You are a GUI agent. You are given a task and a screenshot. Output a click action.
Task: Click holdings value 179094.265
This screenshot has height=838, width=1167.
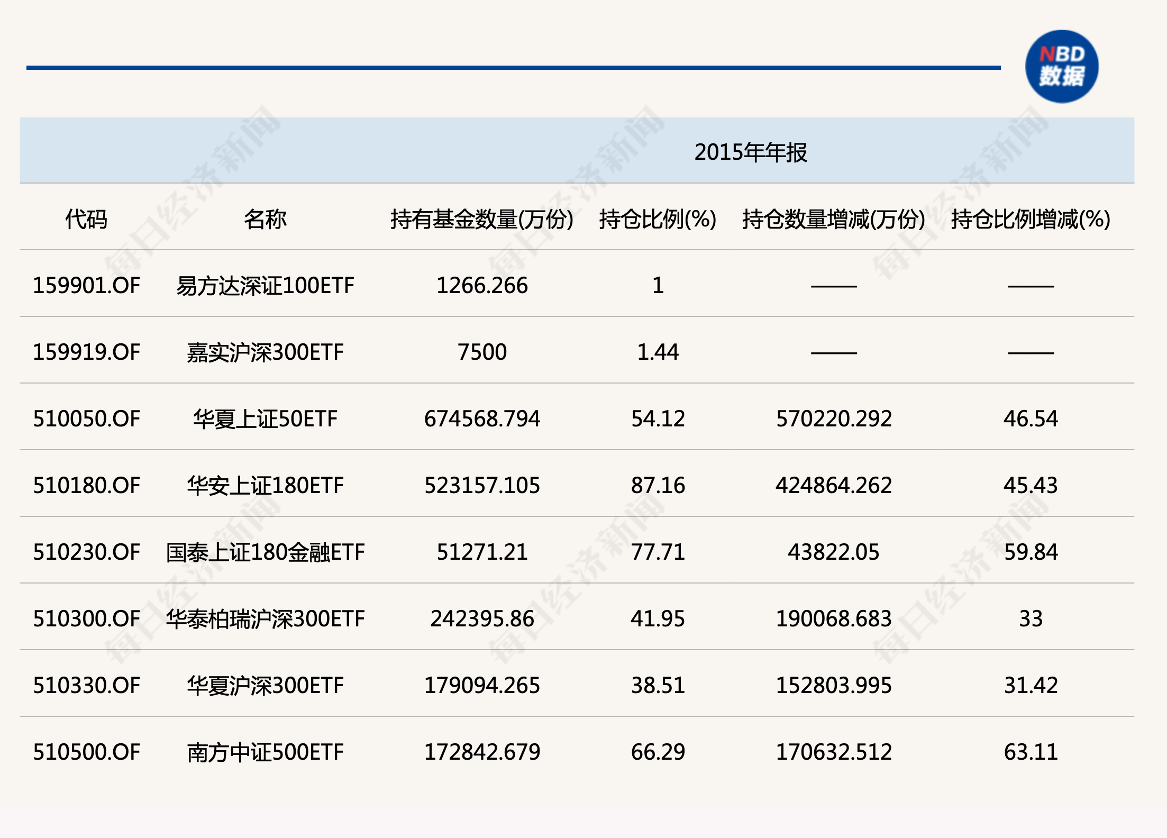coord(482,686)
